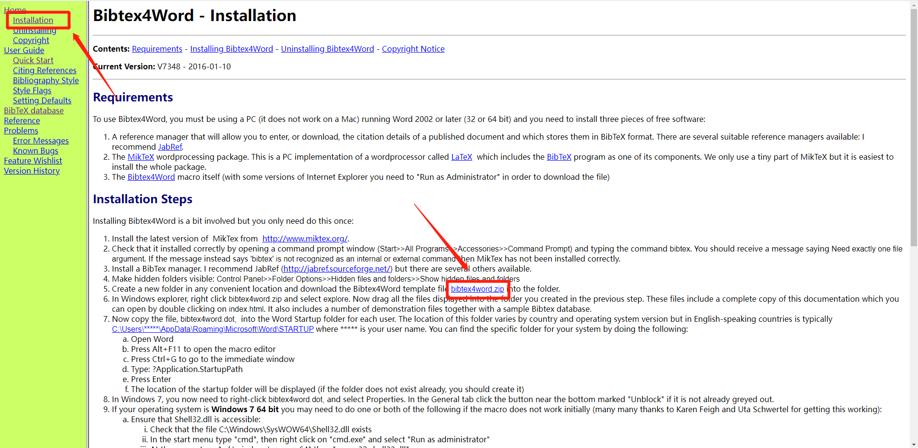Open the JabRef link in requirements list
The height and width of the screenshot is (448, 918).
[x=170, y=147]
